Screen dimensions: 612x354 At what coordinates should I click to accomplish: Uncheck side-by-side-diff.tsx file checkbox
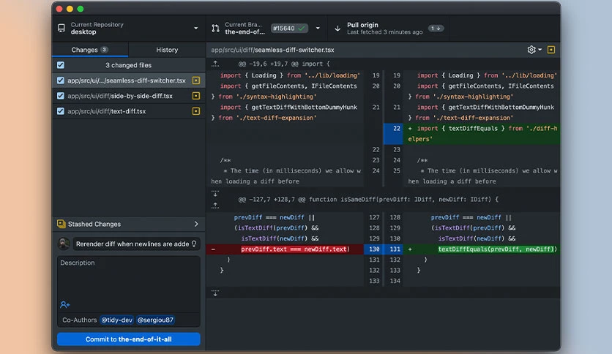[61, 96]
